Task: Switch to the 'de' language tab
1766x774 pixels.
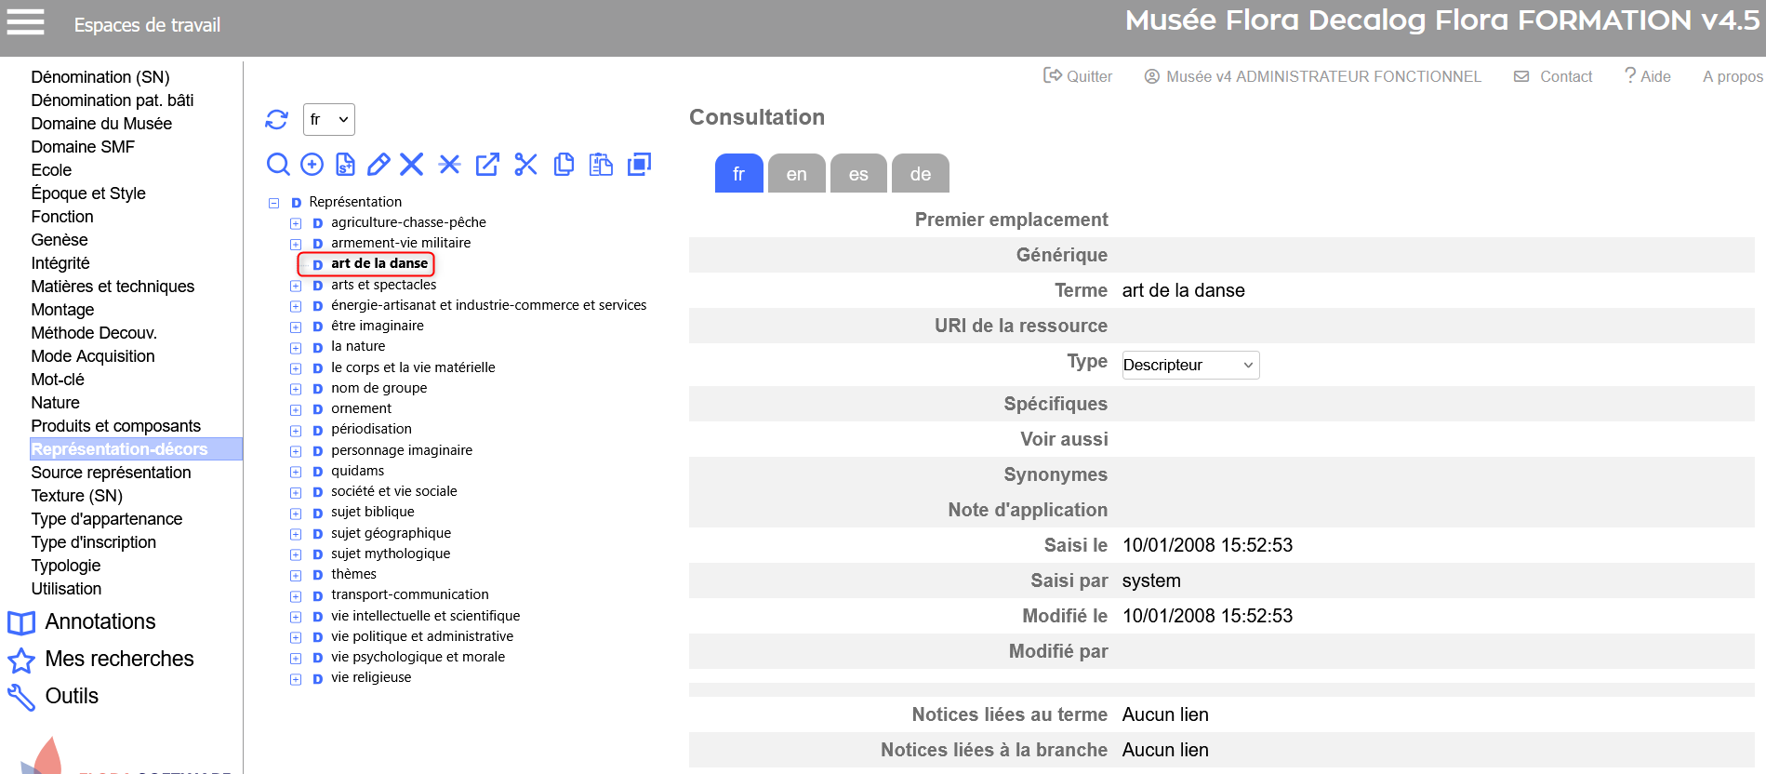Action: pyautogui.click(x=920, y=174)
